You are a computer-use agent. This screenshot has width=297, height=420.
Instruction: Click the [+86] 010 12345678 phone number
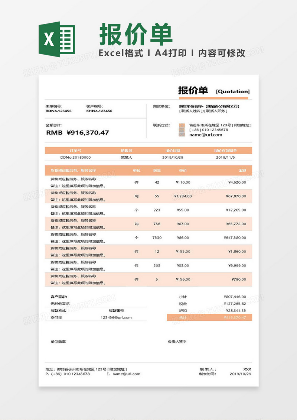point(209,130)
